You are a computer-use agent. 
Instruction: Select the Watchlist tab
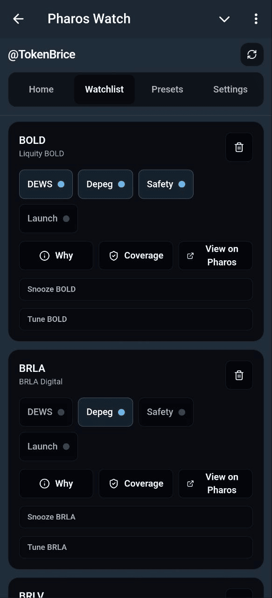pos(105,89)
